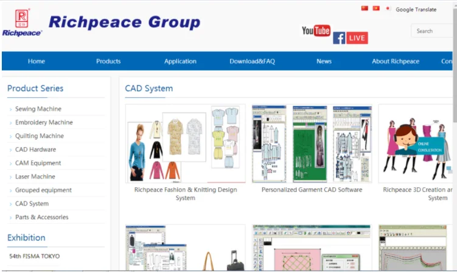Open the YouTube channel icon
This screenshot has height=272, width=457.
(x=316, y=30)
